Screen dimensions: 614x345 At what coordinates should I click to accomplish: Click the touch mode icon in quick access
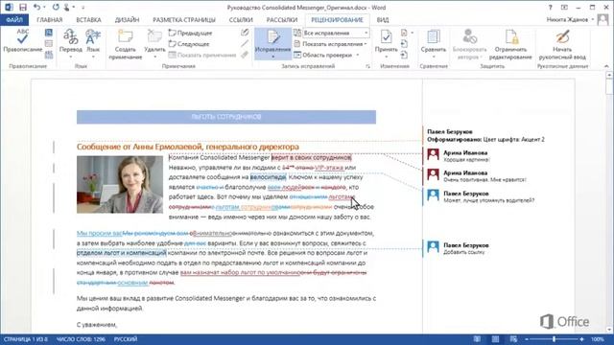point(67,7)
